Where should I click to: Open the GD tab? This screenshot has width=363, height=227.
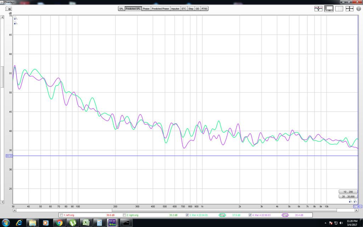coord(197,9)
